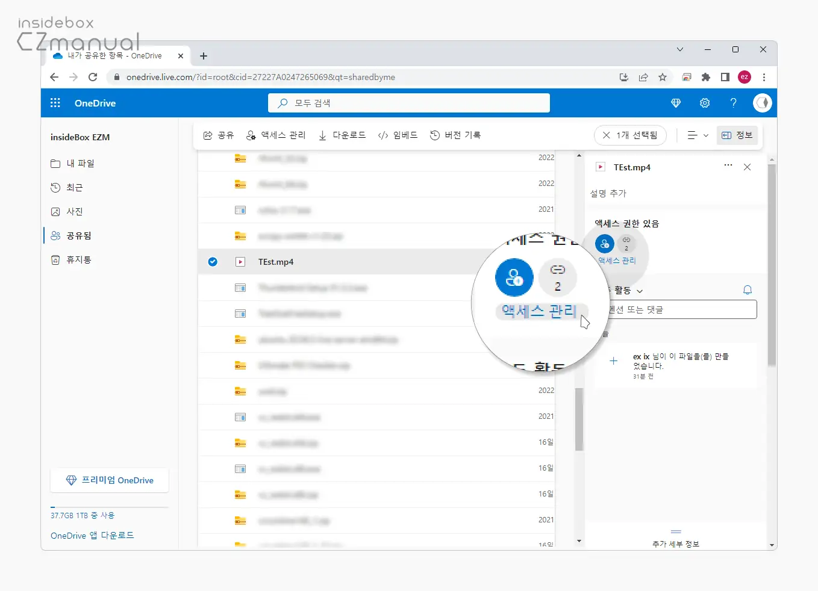This screenshot has width=818, height=591.
Task: Expand the 활동 activity dropdown
Action: pyautogui.click(x=639, y=291)
